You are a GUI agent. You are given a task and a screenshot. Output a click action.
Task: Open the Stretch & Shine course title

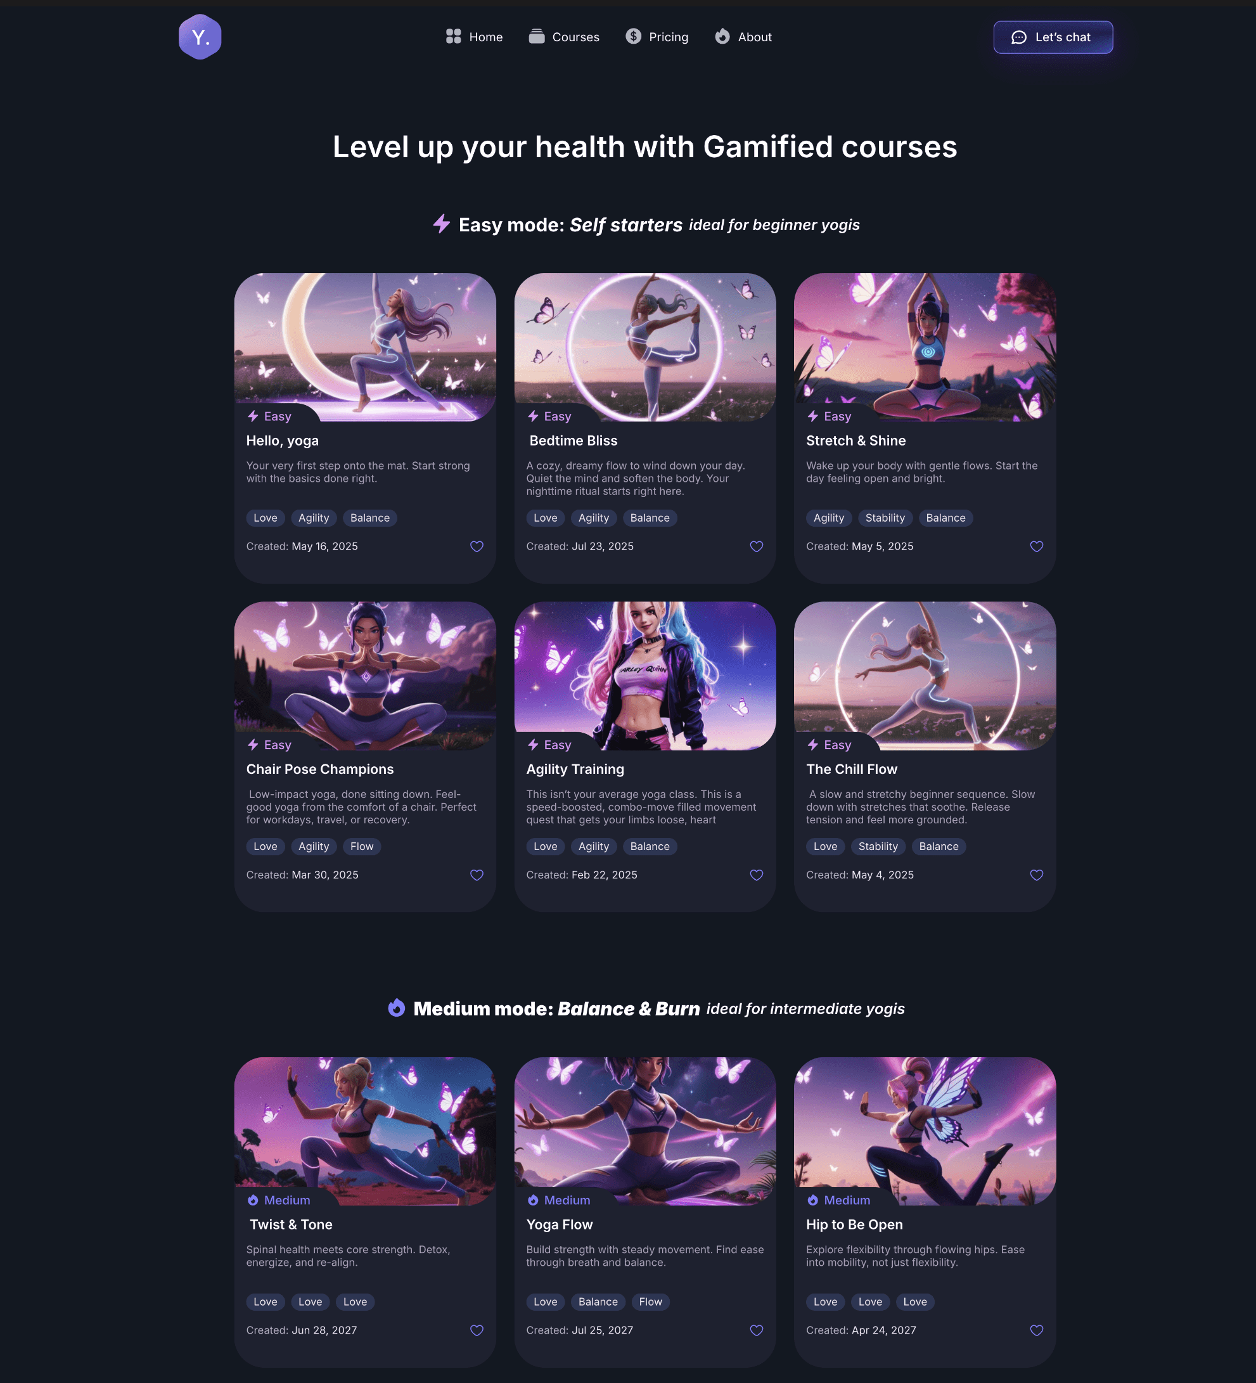click(855, 441)
